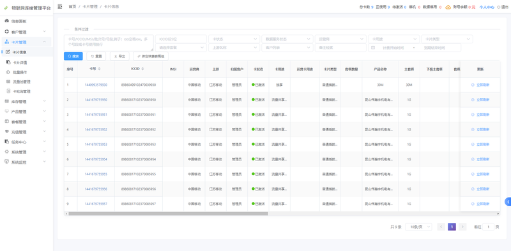Open card number 1441679755950 link
The image size is (511, 251).
coord(96,100)
